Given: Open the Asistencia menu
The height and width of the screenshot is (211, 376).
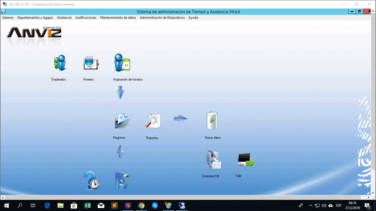Looking at the screenshot, I should (64, 18).
